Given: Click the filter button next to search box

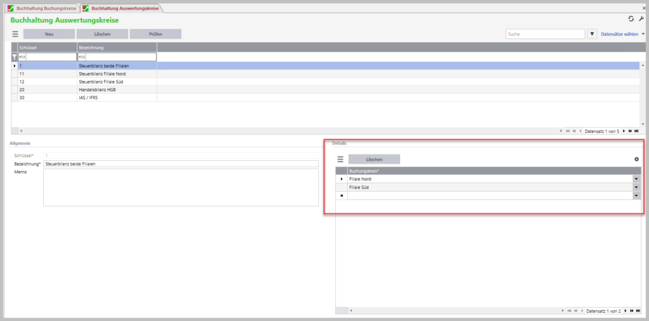Looking at the screenshot, I should point(593,34).
